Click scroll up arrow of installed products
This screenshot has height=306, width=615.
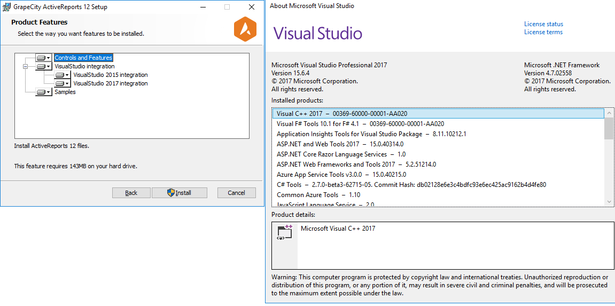(609, 113)
